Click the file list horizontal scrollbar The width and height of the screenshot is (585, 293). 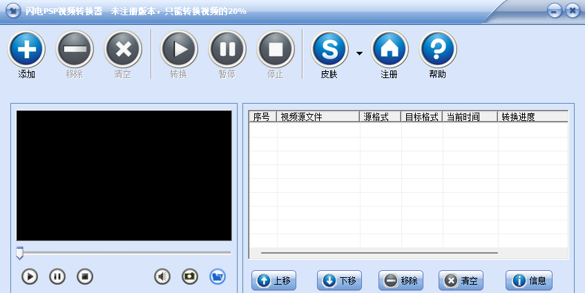coord(379,253)
